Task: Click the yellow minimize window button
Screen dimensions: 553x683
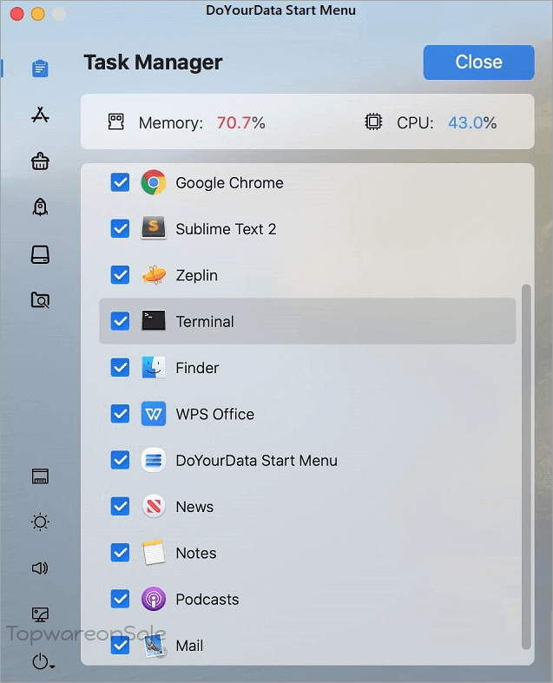Action: (38, 14)
